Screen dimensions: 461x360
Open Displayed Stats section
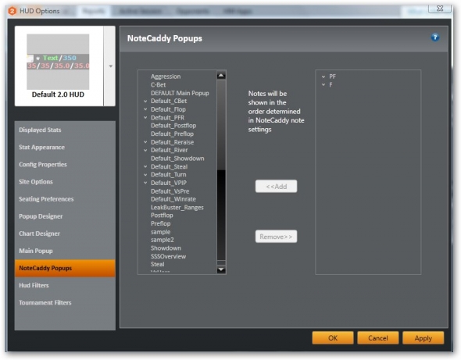[65, 130]
